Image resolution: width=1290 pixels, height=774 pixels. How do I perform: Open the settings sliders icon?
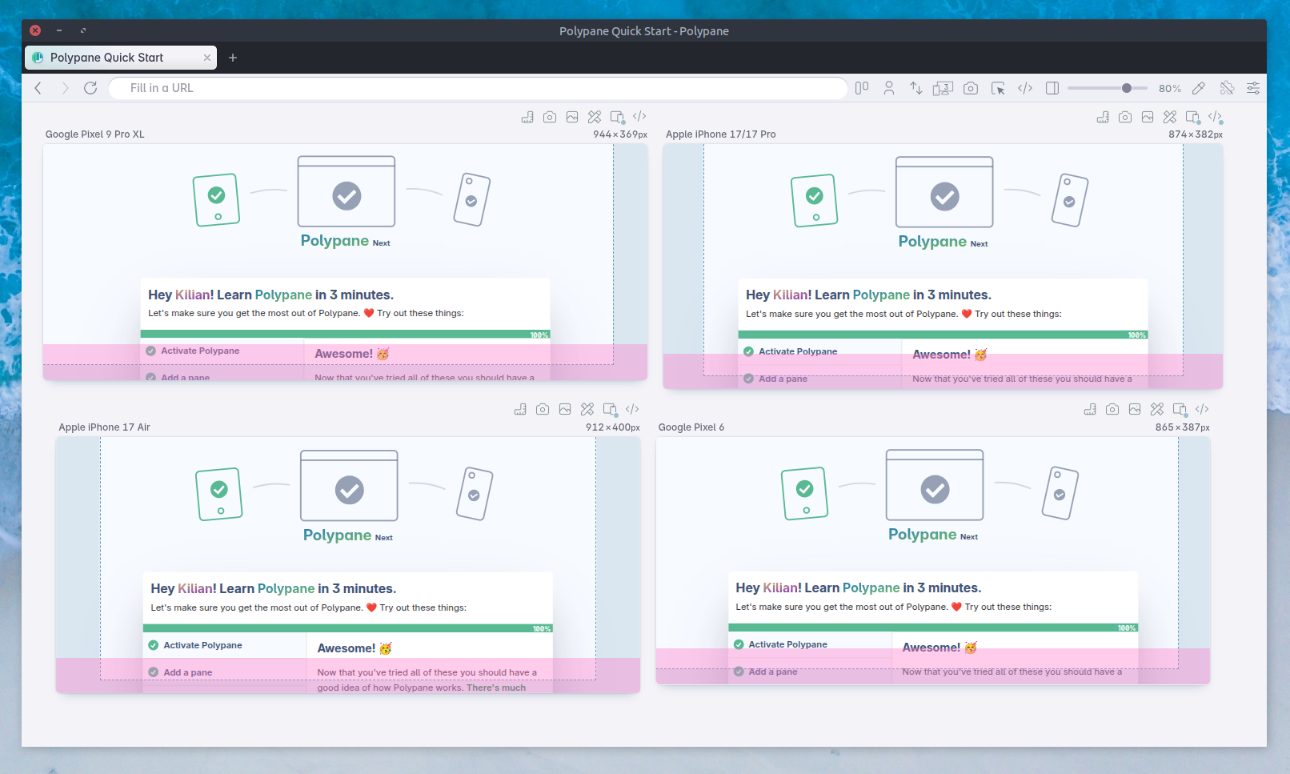click(x=1253, y=88)
